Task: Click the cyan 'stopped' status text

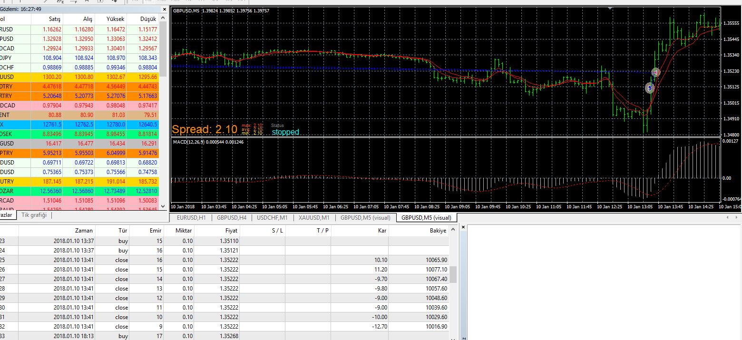Action: click(285, 132)
